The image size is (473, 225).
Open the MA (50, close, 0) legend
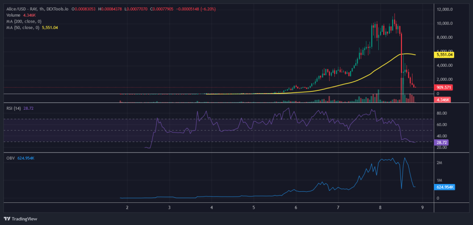pos(23,27)
